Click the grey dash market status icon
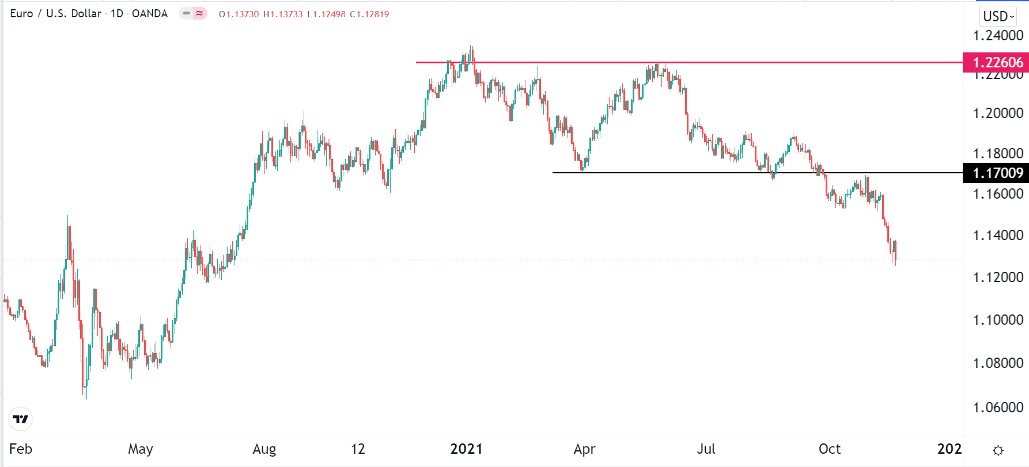Viewport: 1029px width, 467px height. coord(187,13)
